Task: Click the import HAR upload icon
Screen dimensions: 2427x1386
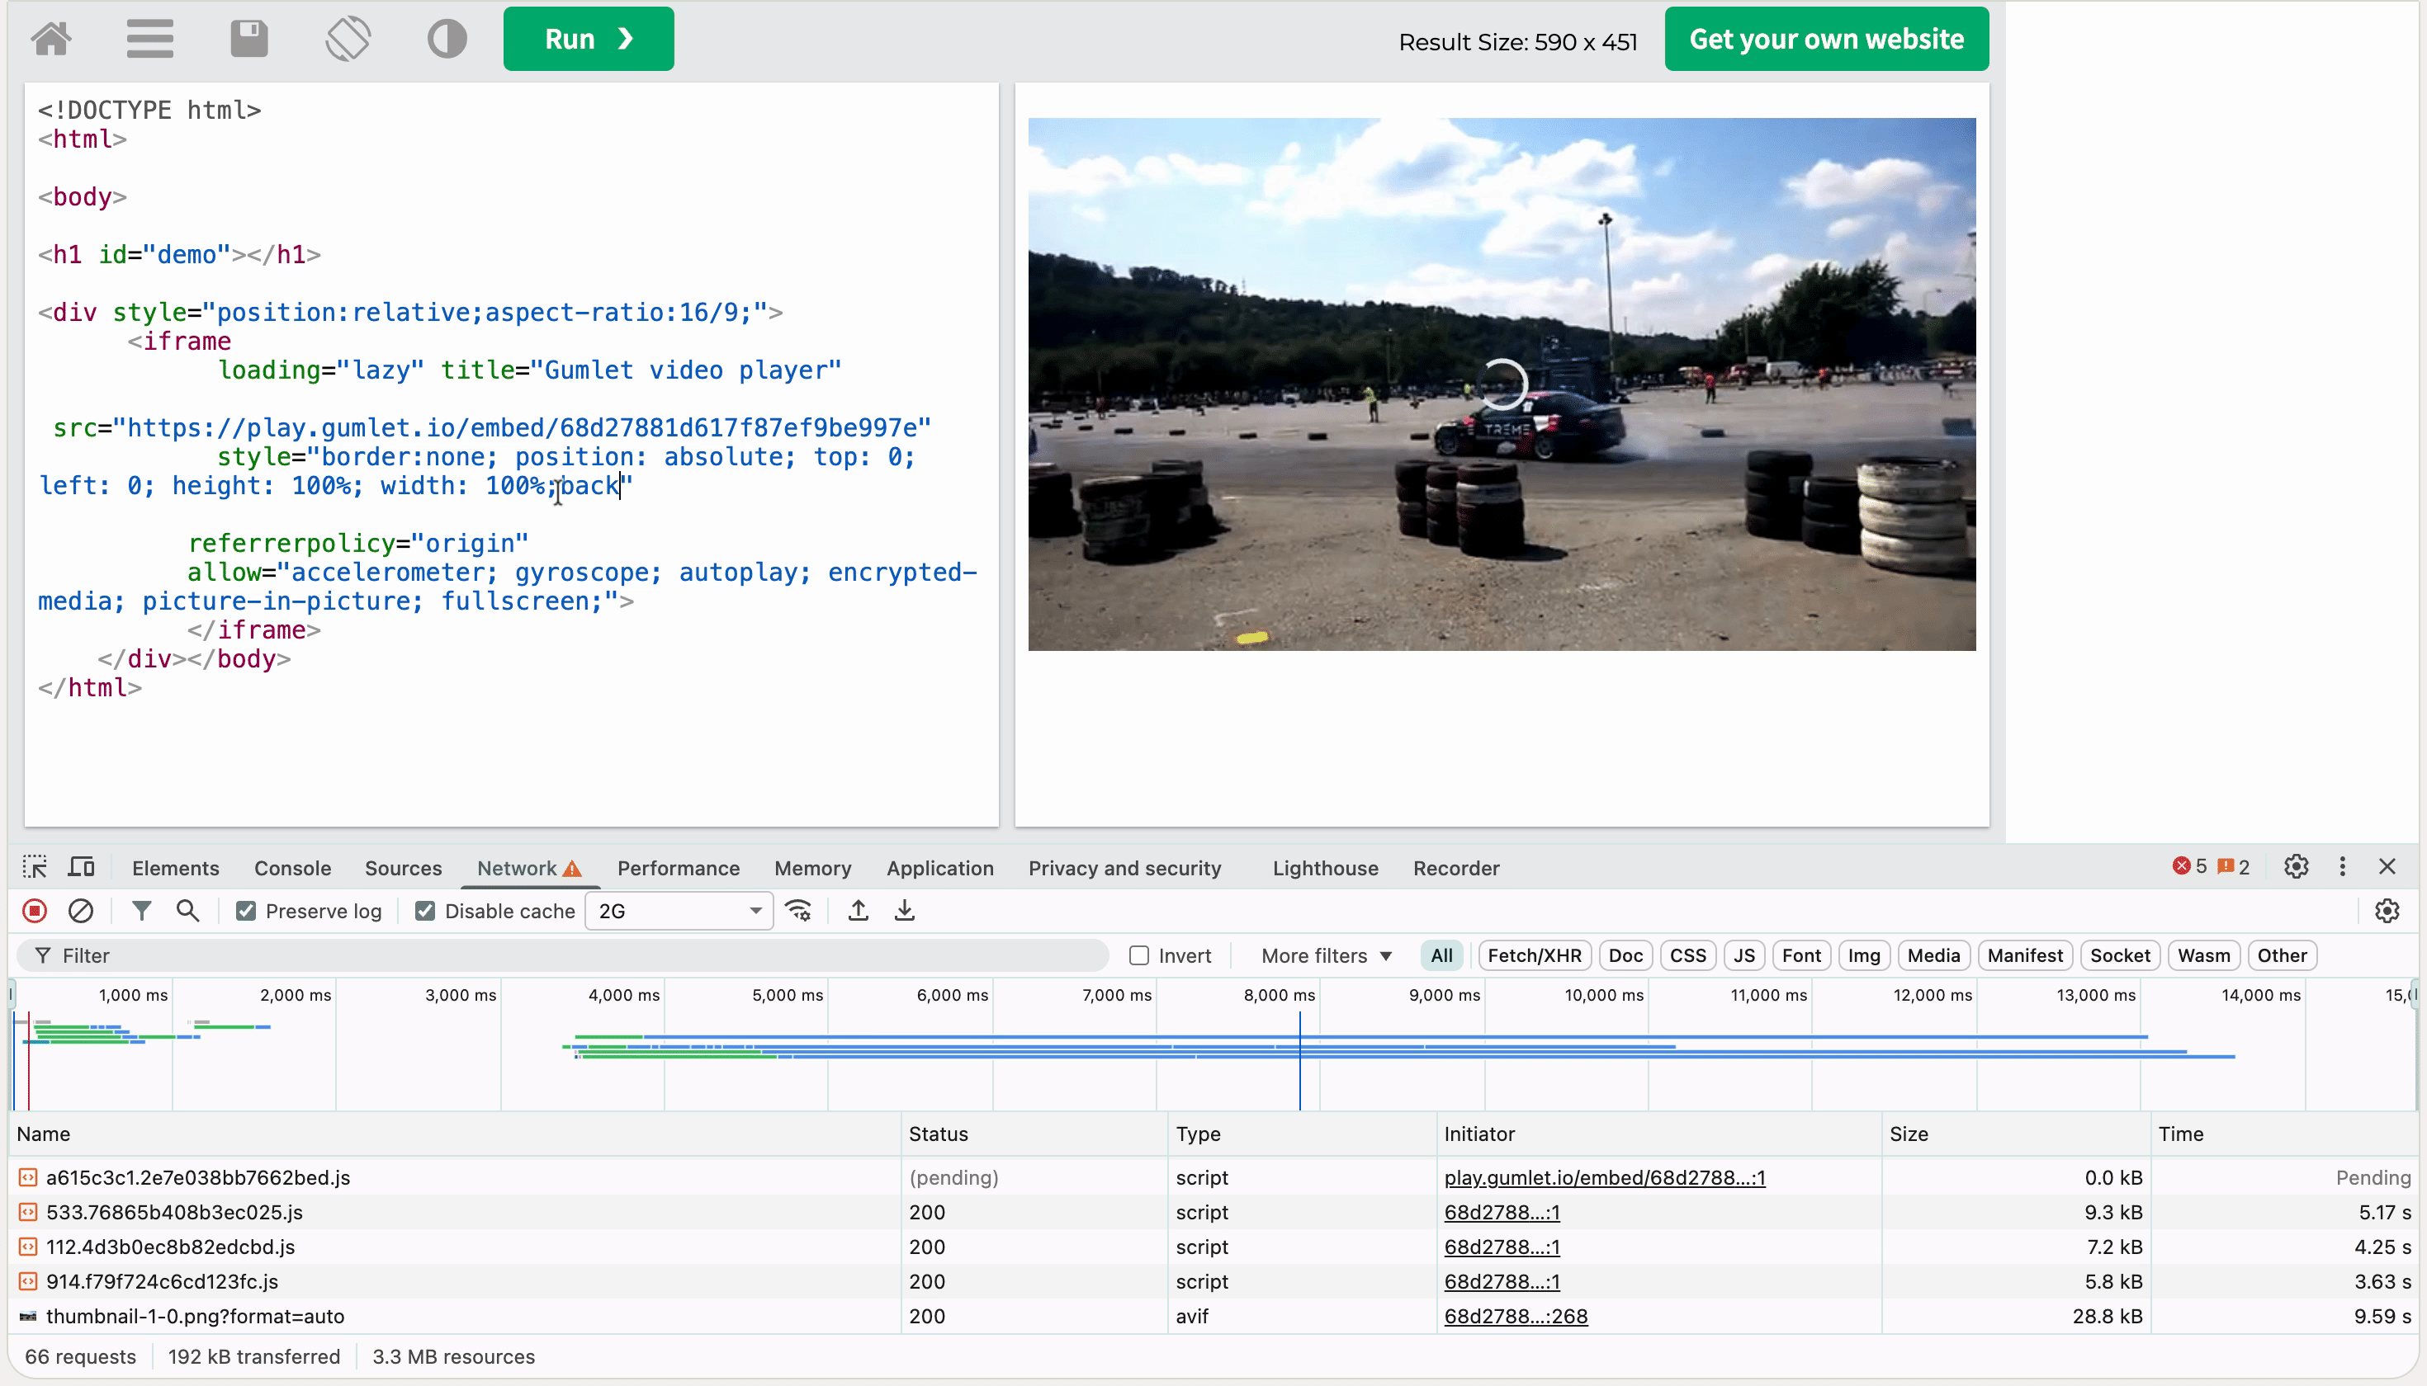Action: pyautogui.click(x=857, y=911)
